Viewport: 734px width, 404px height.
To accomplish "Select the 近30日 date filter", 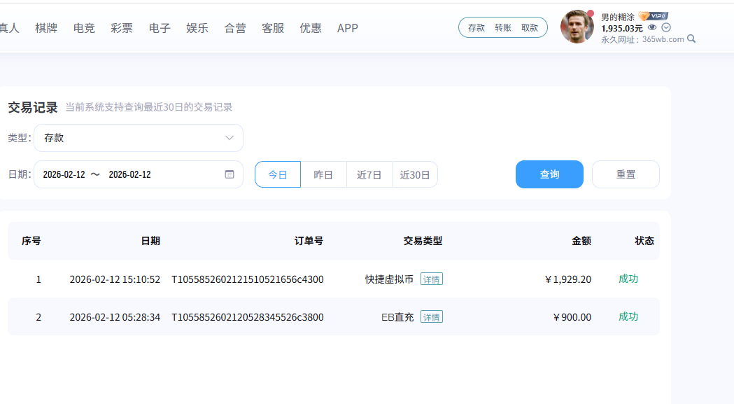I will [x=415, y=174].
